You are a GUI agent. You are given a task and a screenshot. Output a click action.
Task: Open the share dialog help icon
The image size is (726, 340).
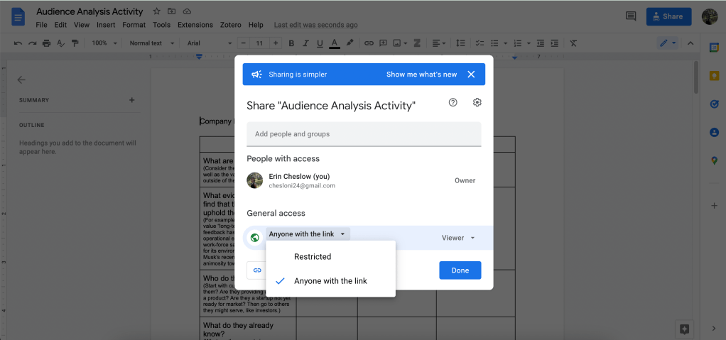pyautogui.click(x=453, y=103)
